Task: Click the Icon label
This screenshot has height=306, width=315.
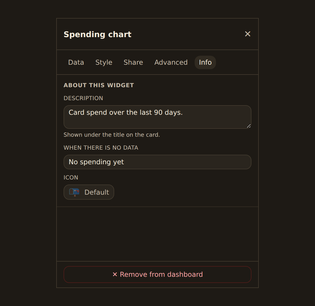Action: [71, 178]
